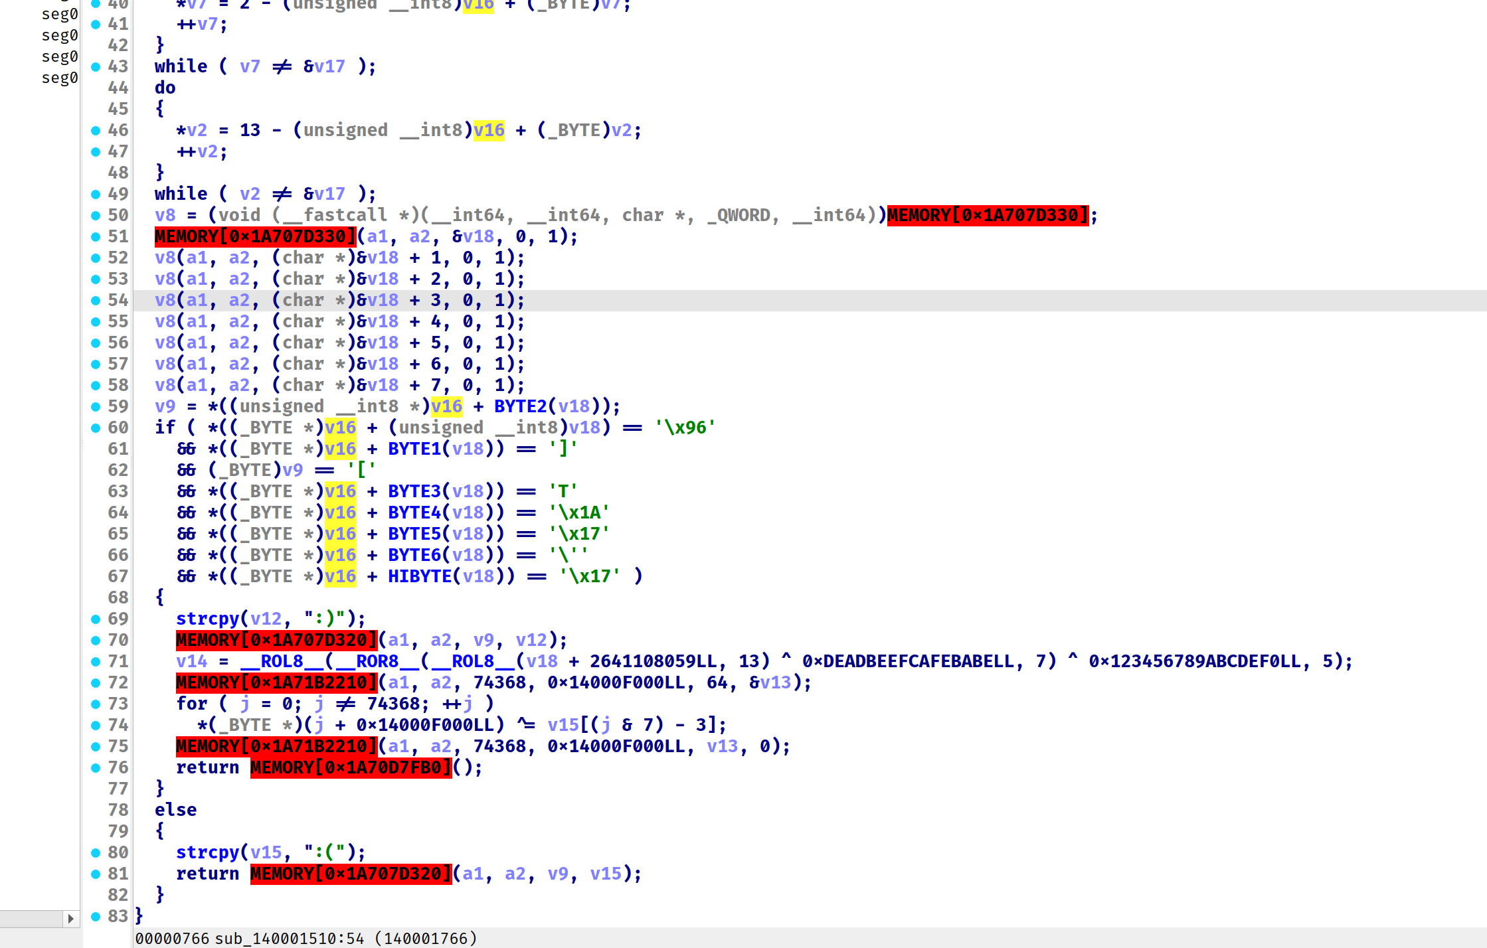Toggle breakpoint dot on line 59

coord(96,406)
